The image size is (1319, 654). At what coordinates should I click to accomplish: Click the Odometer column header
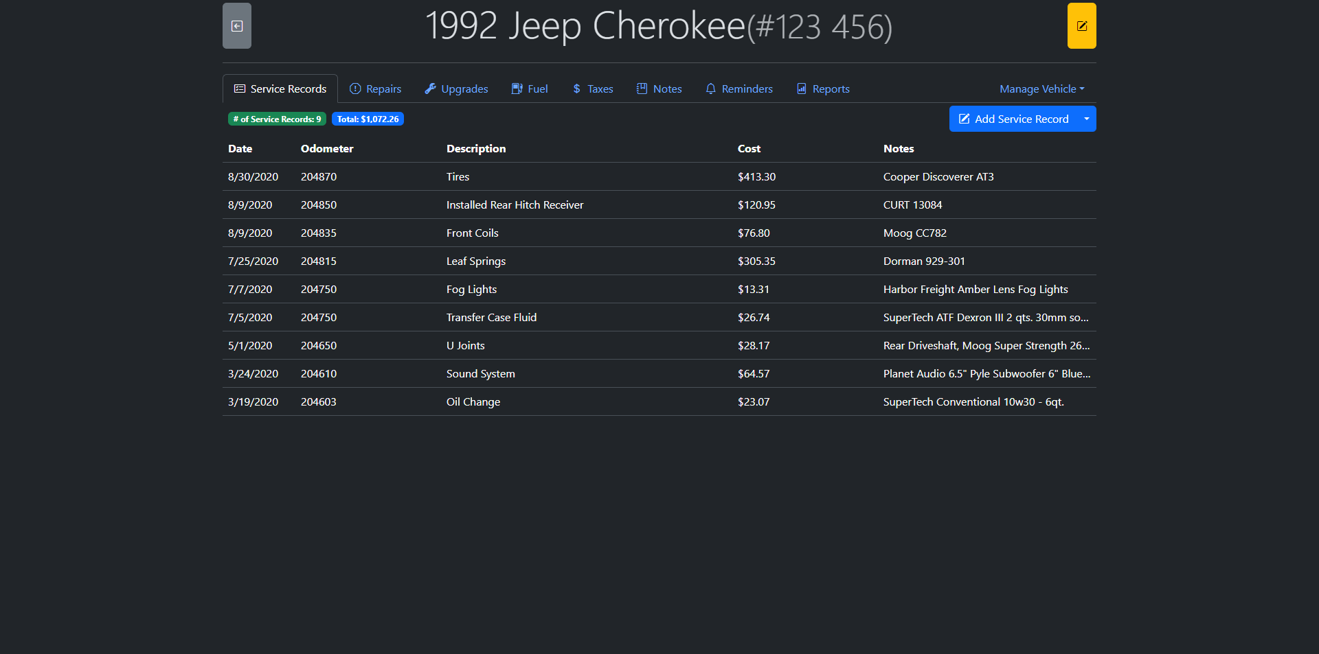click(x=327, y=148)
